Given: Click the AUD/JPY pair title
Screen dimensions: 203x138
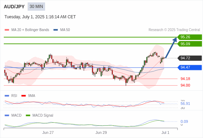Looking at the screenshot, I should coord(14,7).
